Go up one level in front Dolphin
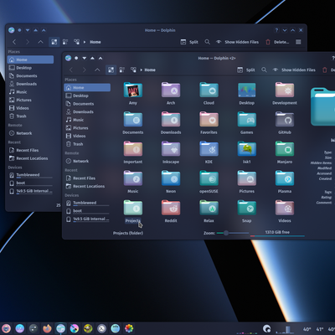Viewport: 335px width, 335px height. (97, 70)
